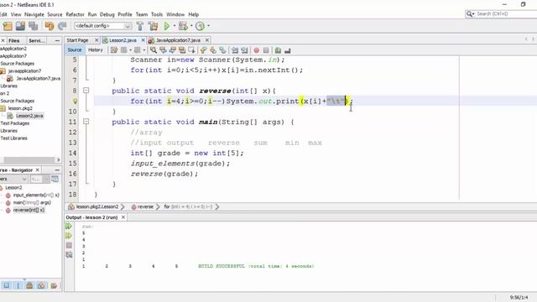Toggle Highlight Search icon
This screenshot has width=537, height=302.
point(182,50)
